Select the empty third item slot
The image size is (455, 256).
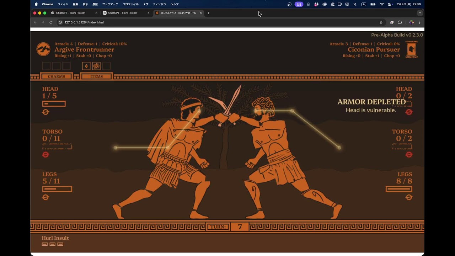(x=106, y=66)
